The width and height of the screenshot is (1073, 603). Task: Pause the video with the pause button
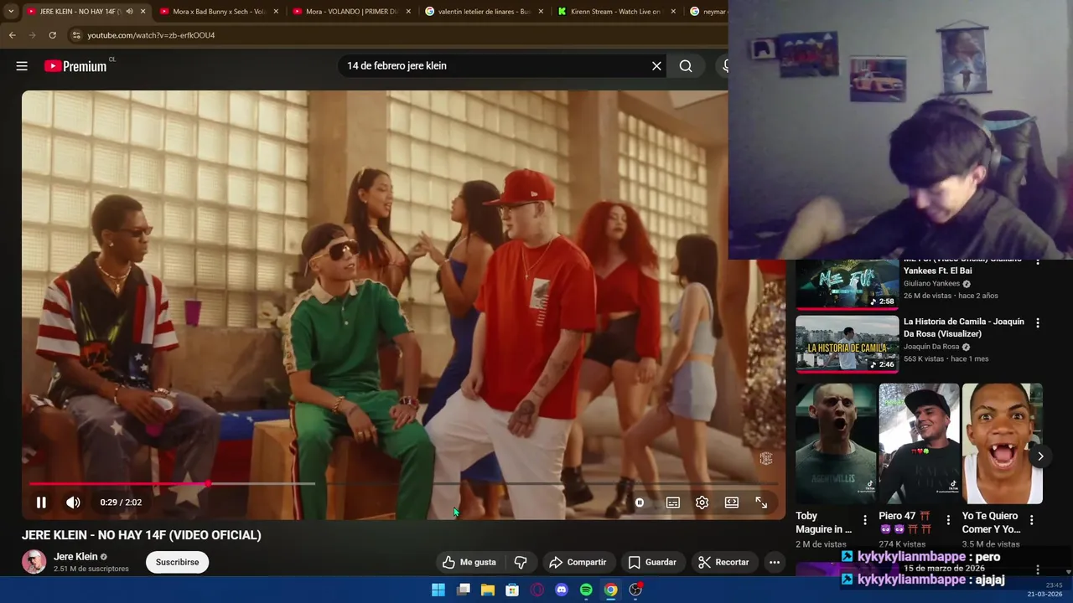point(41,502)
